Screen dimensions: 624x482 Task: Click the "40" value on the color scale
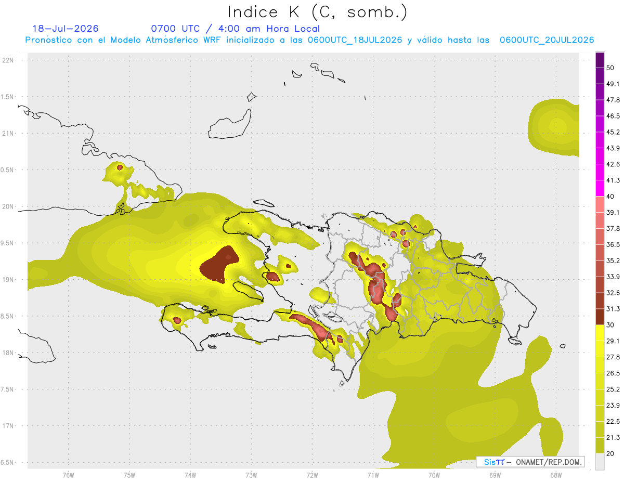pyautogui.click(x=610, y=197)
